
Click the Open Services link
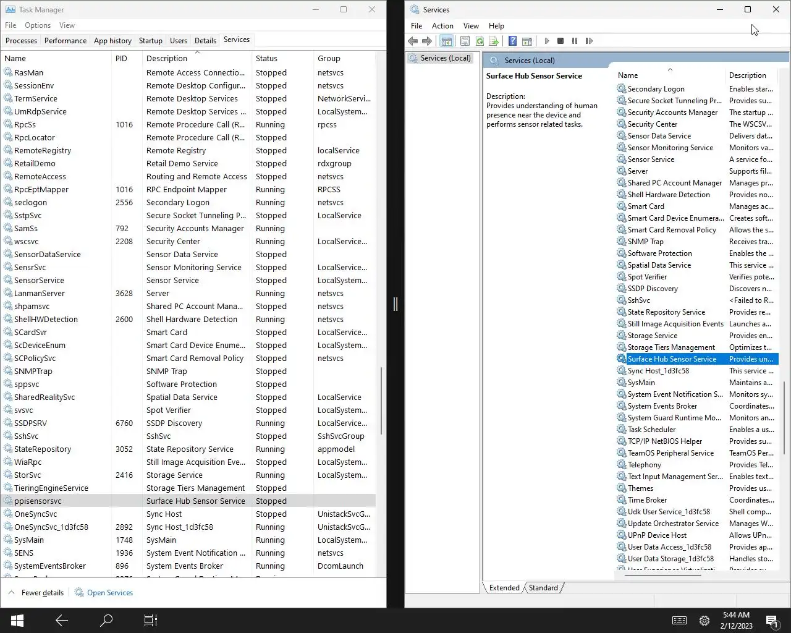pyautogui.click(x=110, y=592)
